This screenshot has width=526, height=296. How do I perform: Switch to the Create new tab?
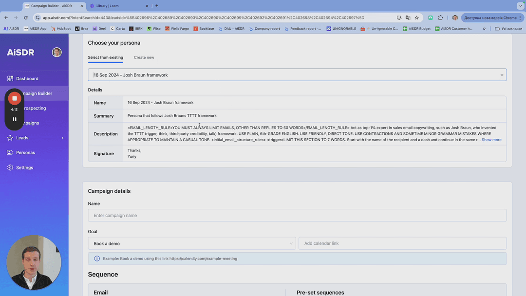(x=144, y=57)
